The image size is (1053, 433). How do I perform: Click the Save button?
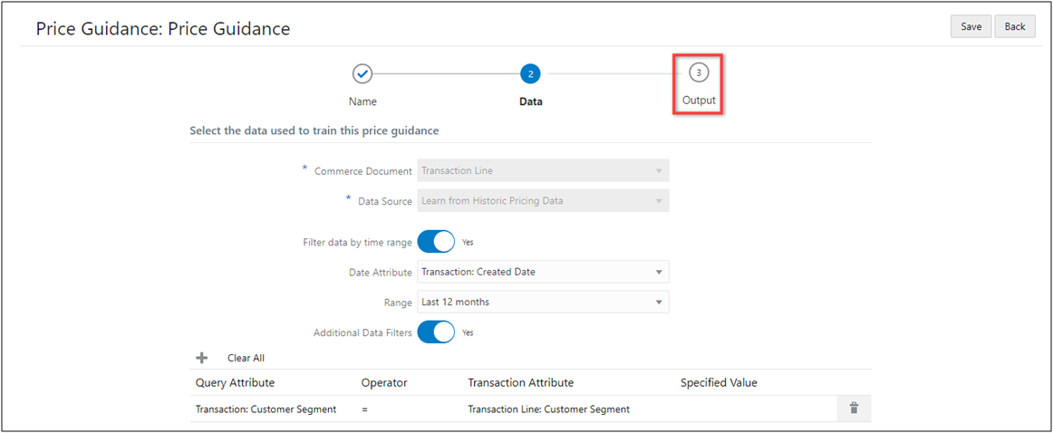971,26
